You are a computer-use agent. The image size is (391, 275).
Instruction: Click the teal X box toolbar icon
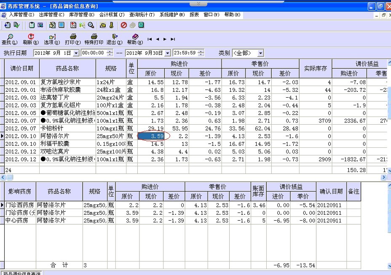click(x=141, y=25)
